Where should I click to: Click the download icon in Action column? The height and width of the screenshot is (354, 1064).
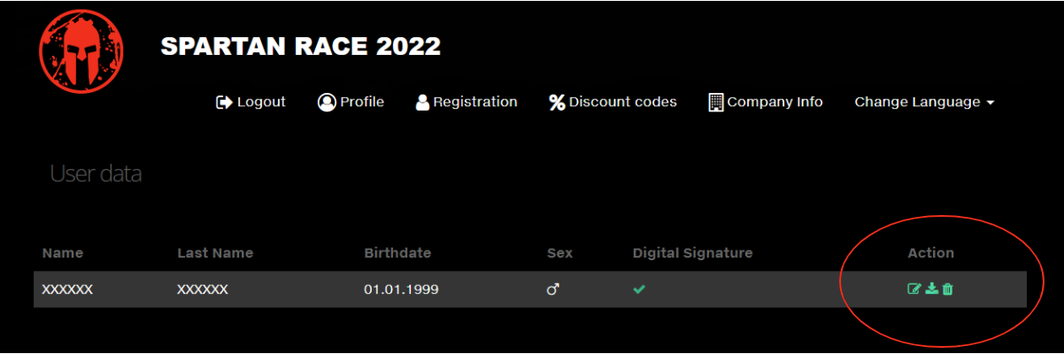pos(931,289)
